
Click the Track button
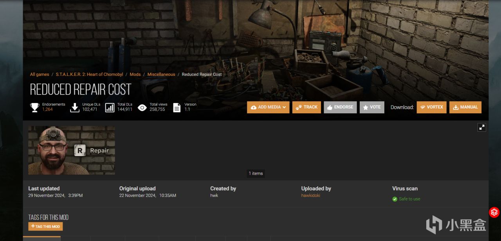306,107
